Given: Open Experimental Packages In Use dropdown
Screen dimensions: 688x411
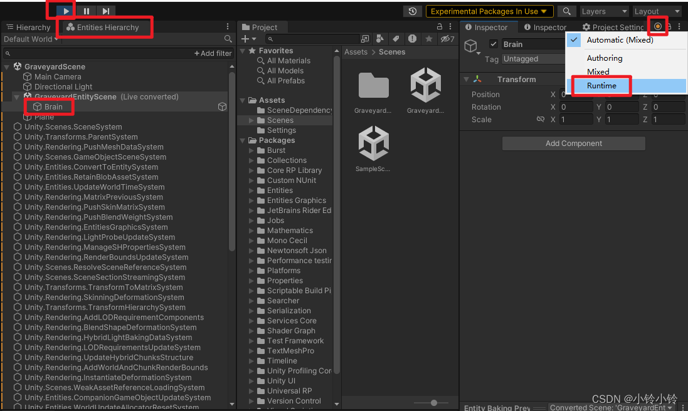Looking at the screenshot, I should tap(489, 11).
